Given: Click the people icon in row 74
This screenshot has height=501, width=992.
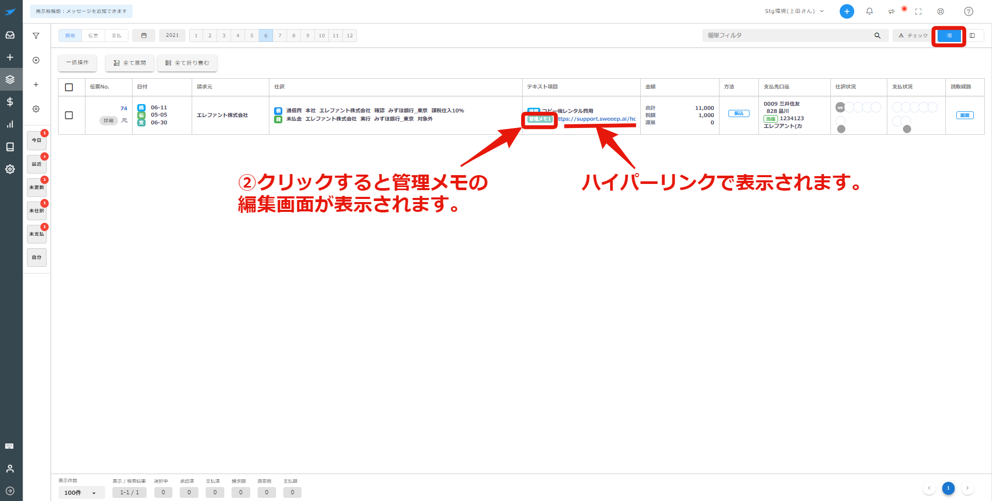Looking at the screenshot, I should point(124,121).
